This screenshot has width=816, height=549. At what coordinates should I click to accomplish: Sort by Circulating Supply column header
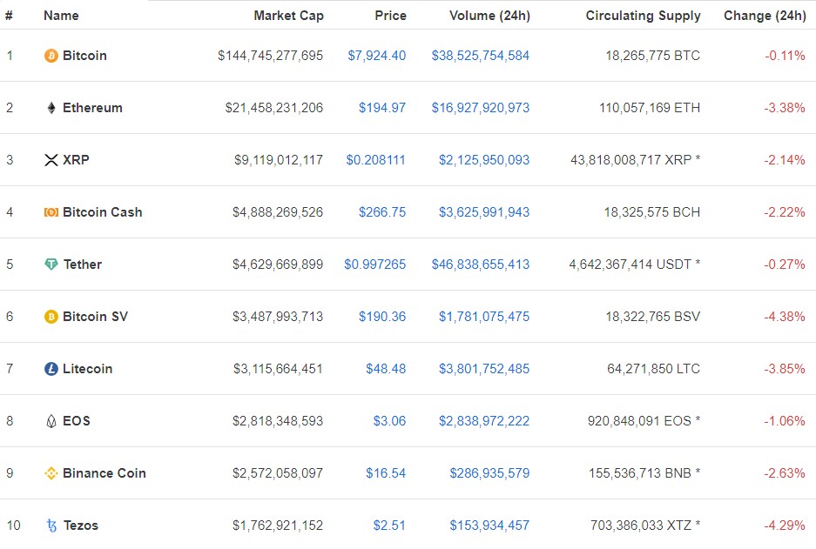coord(644,16)
